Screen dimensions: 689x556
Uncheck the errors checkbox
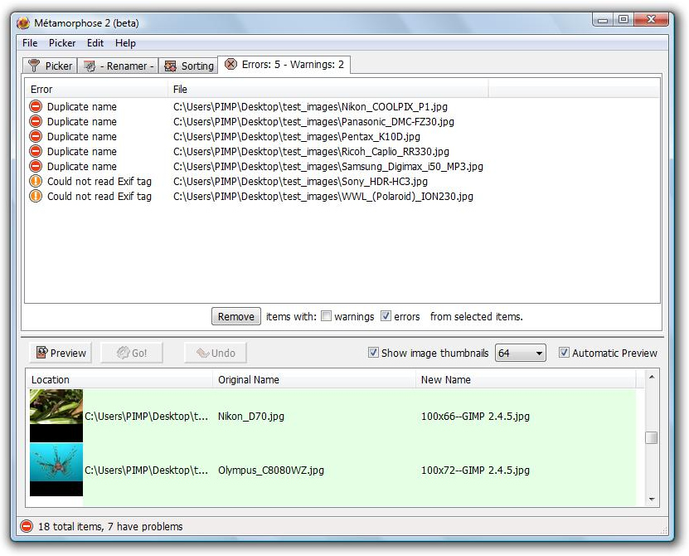386,316
